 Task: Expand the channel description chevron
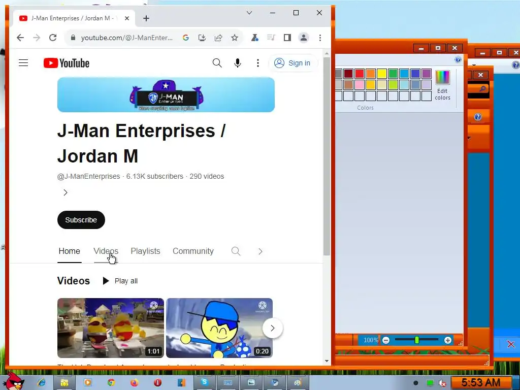point(66,192)
